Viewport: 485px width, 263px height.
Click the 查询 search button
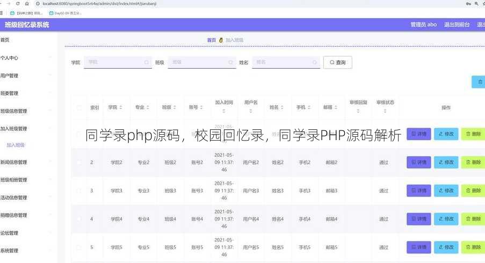click(x=337, y=62)
